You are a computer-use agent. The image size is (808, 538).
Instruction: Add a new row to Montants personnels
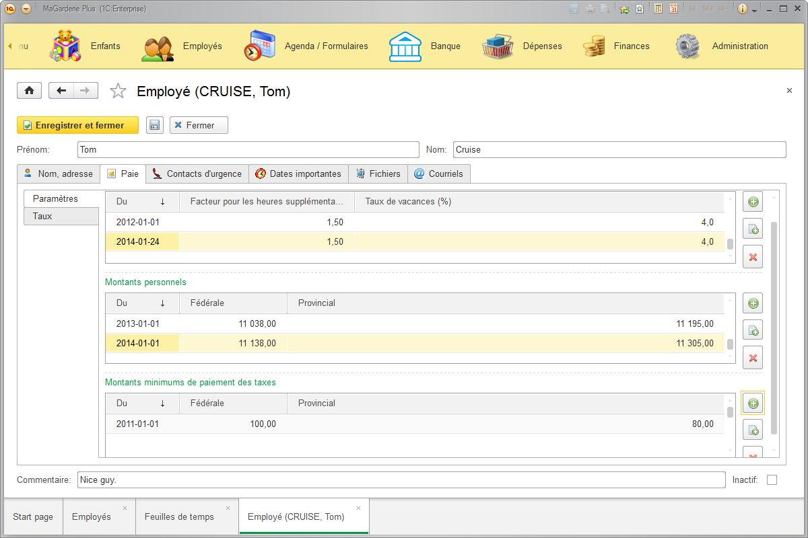pyautogui.click(x=752, y=303)
